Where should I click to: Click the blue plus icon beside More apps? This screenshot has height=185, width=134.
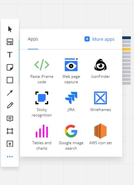tap(87, 39)
